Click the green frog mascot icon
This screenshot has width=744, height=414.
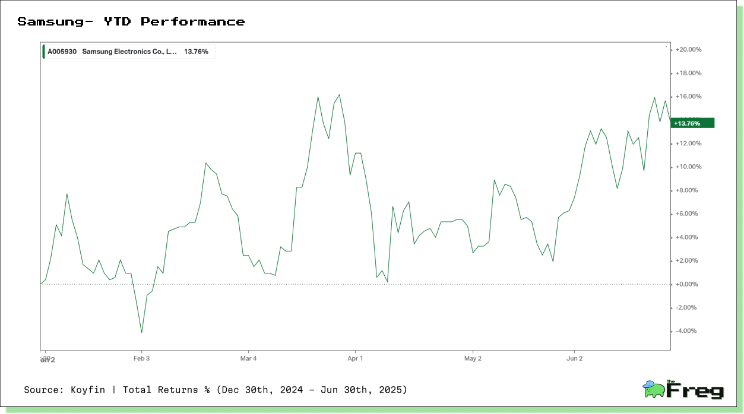pos(654,389)
